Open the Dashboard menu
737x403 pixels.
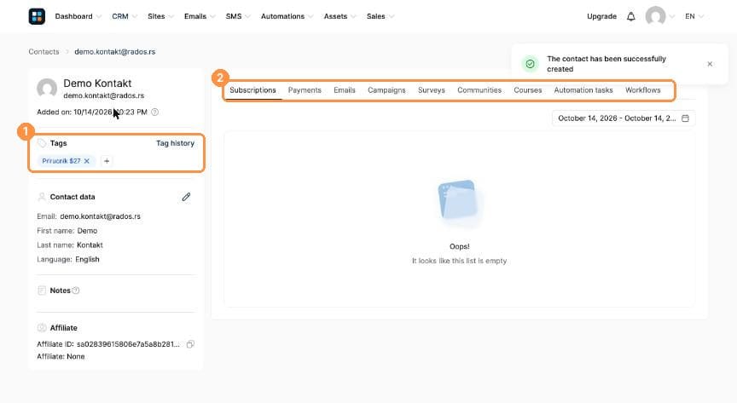(78, 16)
